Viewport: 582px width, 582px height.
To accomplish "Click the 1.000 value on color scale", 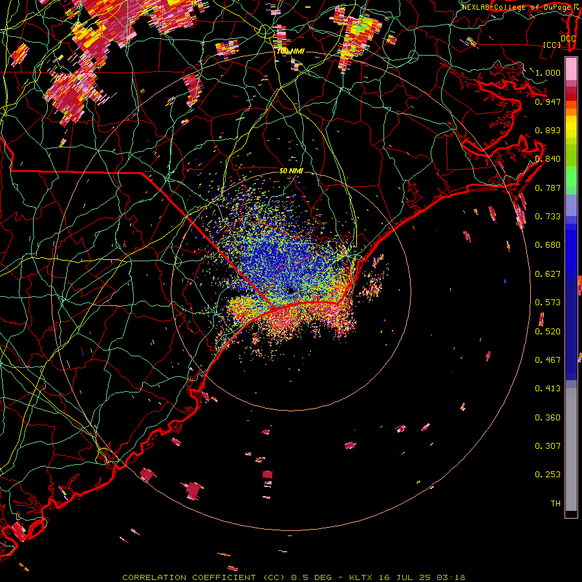I will (x=548, y=72).
